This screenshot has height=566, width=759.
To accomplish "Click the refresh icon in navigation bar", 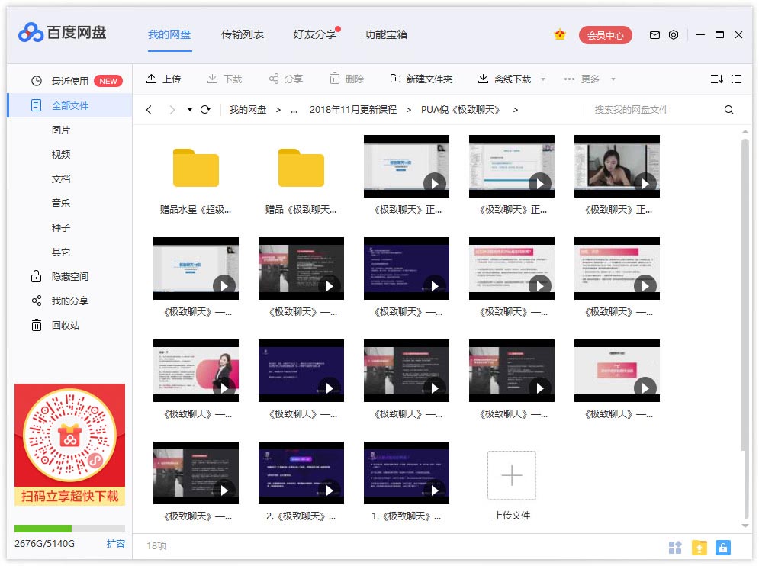I will click(205, 110).
